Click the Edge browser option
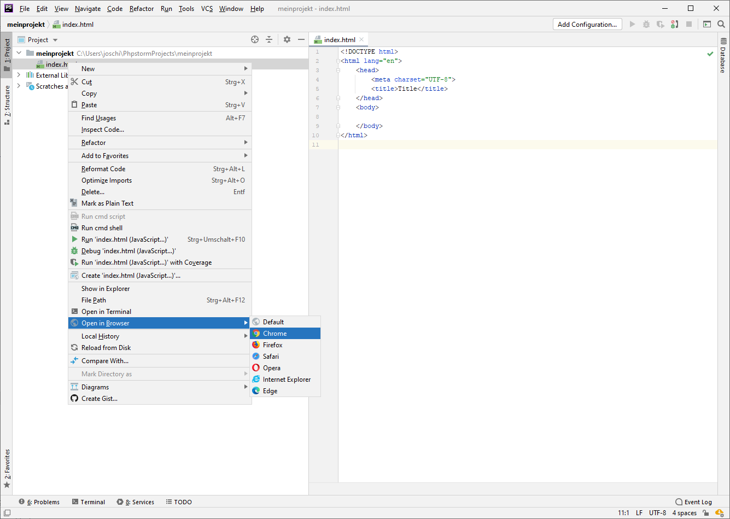The height and width of the screenshot is (519, 730). click(x=270, y=391)
